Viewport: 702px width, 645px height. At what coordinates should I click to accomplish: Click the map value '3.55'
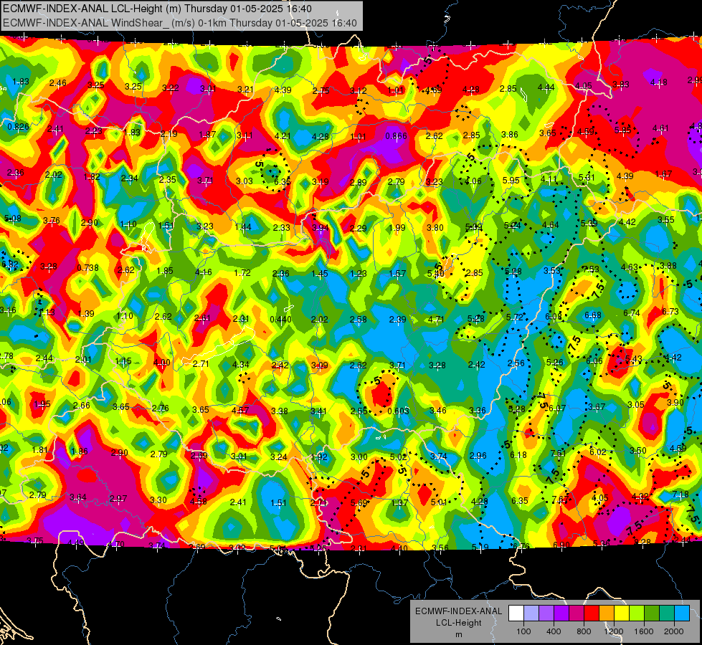(665, 220)
